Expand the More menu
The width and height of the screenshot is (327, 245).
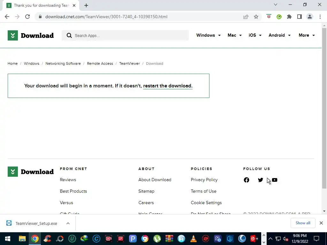click(x=307, y=35)
